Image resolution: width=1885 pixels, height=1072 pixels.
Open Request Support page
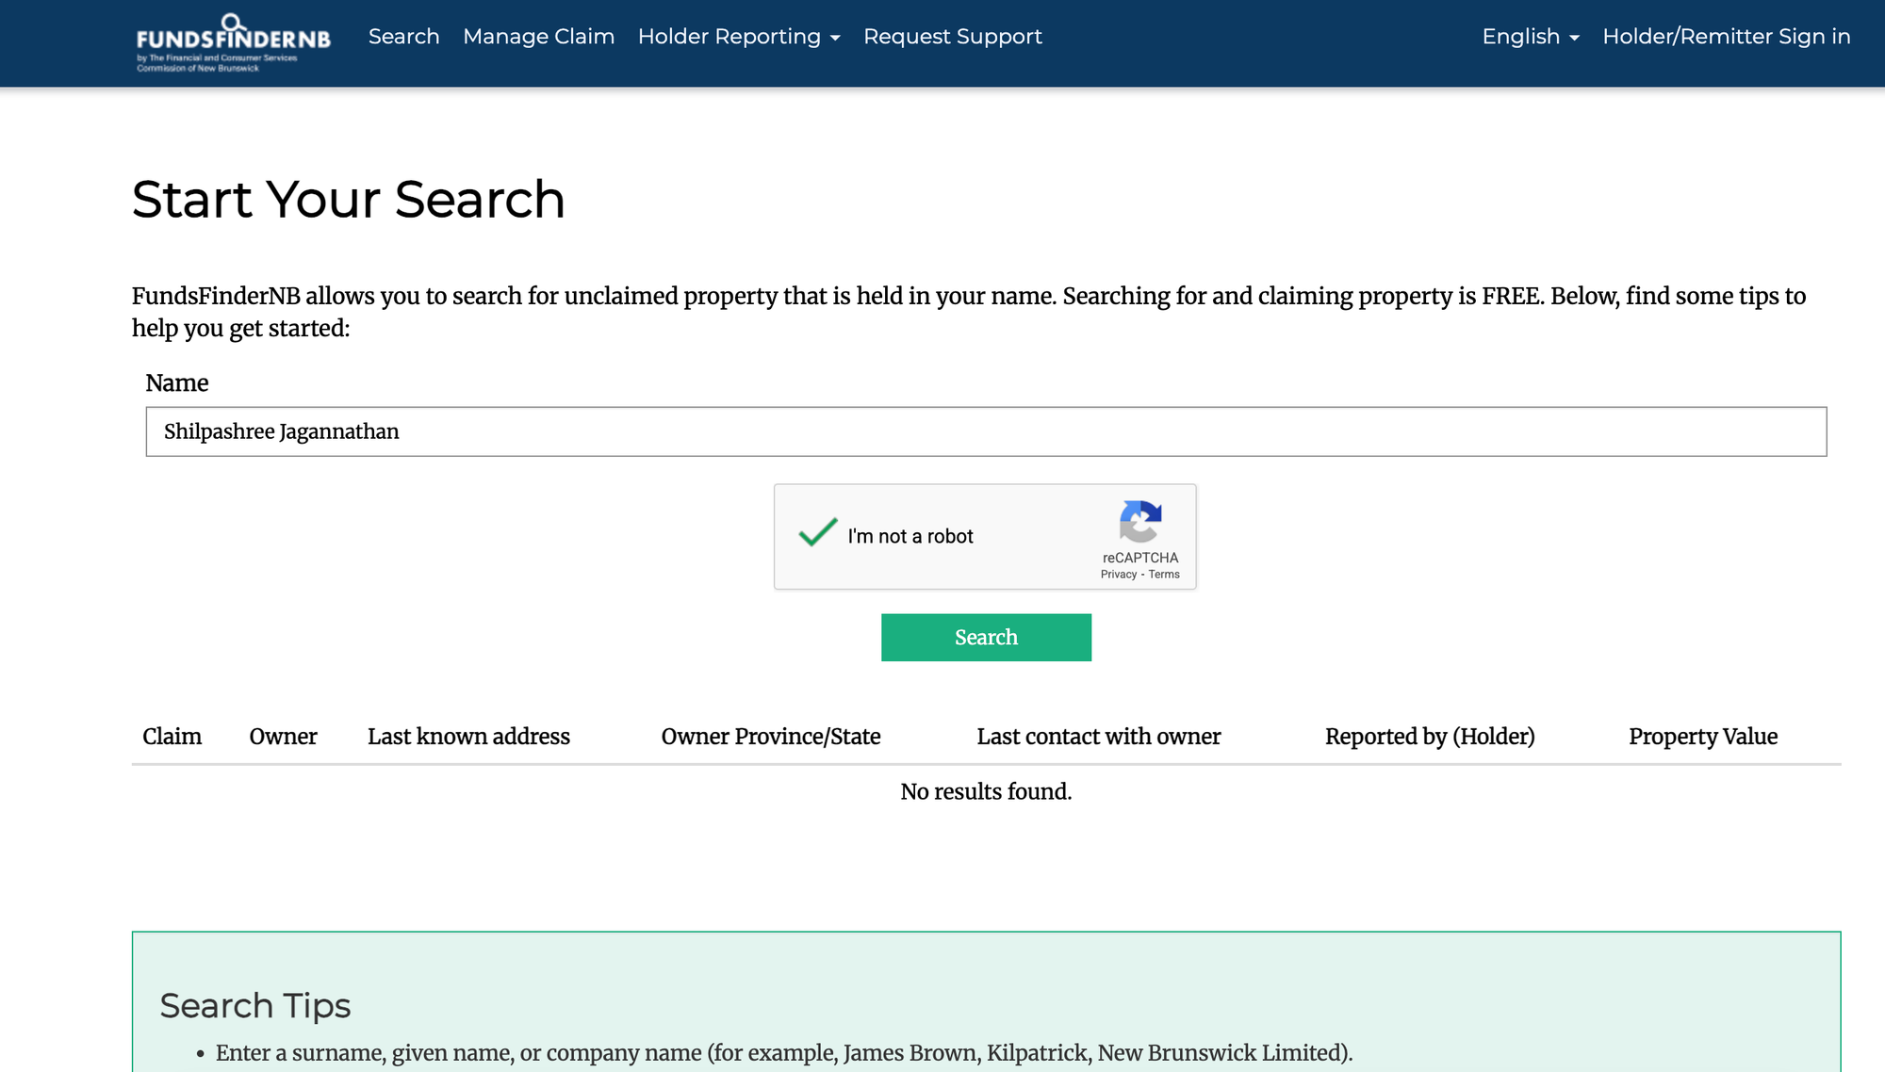(952, 37)
